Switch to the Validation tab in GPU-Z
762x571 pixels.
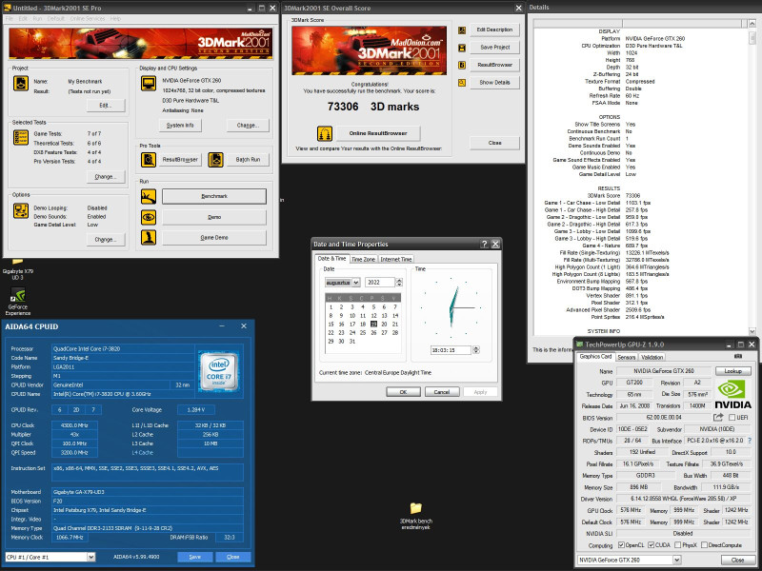[652, 357]
